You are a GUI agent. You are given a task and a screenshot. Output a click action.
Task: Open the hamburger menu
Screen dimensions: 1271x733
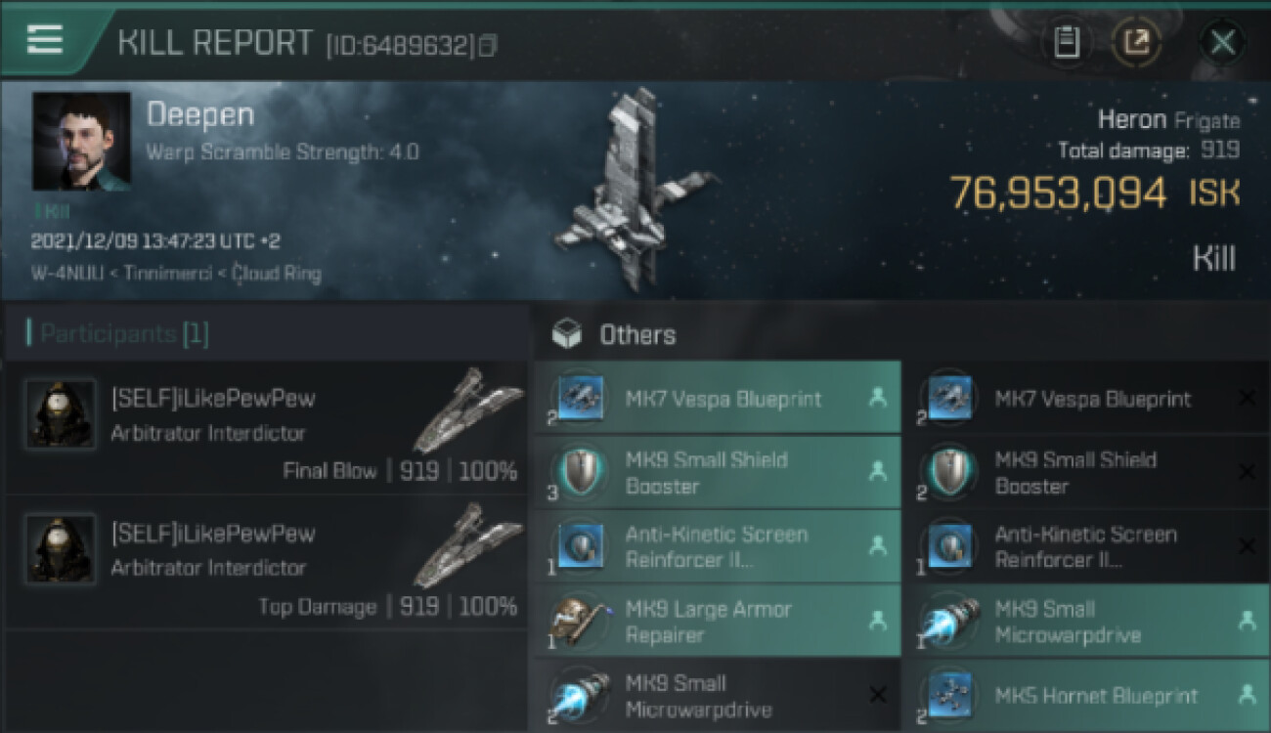tap(44, 39)
